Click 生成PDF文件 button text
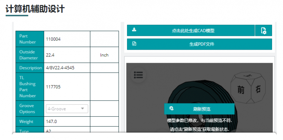This screenshot has height=140, width=283. (x=202, y=44)
